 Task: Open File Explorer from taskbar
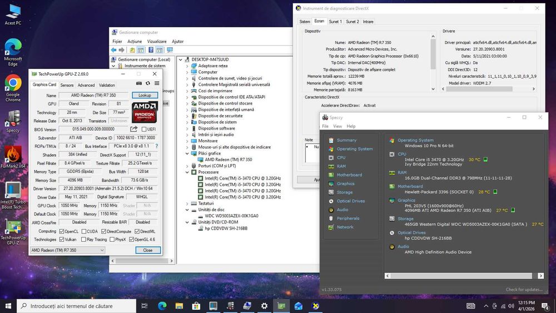(179, 306)
